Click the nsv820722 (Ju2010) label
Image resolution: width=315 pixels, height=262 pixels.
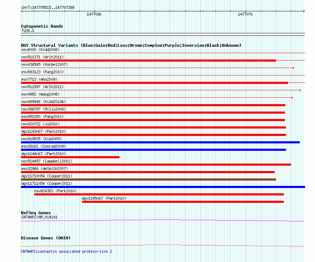[40, 124]
